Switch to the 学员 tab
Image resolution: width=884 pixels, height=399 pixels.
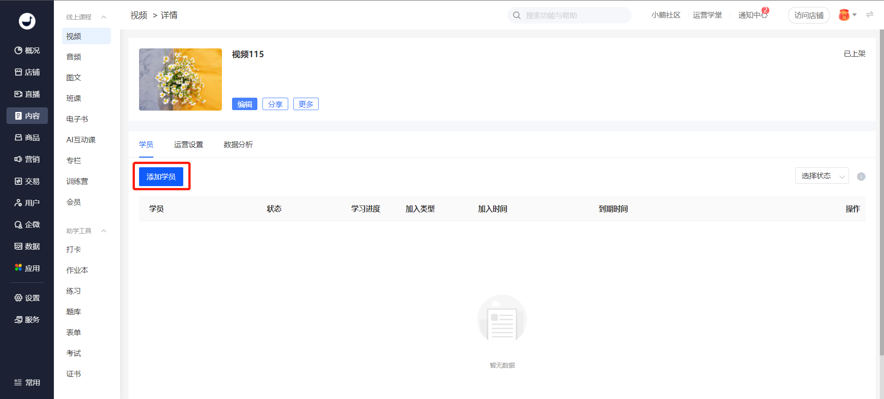[x=146, y=145]
